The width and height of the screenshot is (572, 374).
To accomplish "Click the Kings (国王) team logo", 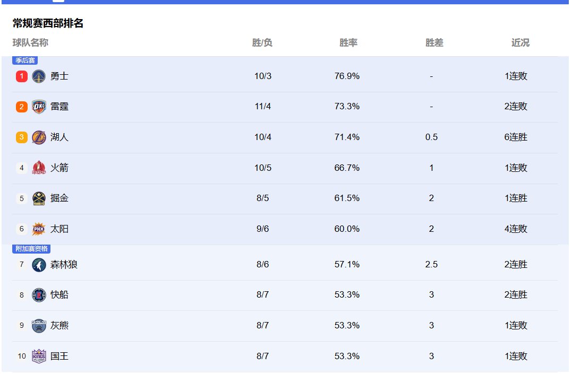I will (x=39, y=356).
